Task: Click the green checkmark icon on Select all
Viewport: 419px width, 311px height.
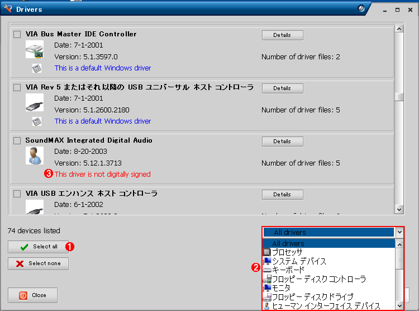Action: click(x=25, y=247)
